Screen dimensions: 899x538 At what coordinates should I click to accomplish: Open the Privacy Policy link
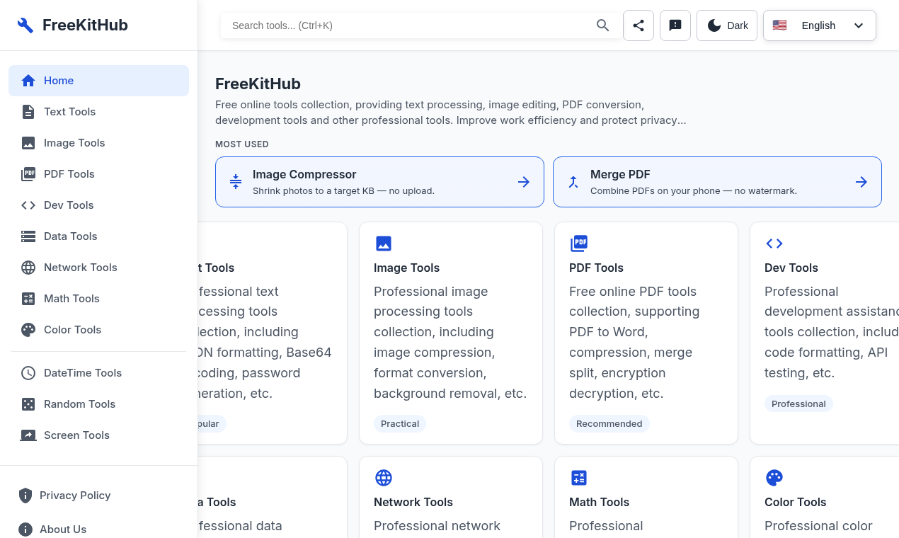coord(75,496)
